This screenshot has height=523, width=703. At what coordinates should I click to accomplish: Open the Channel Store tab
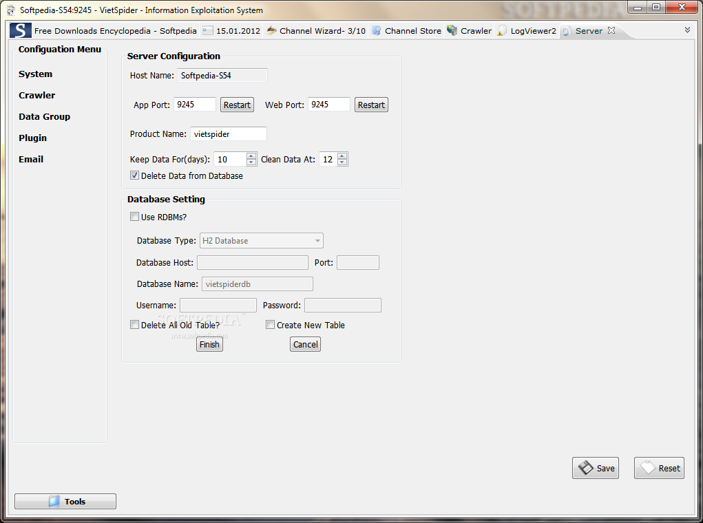coord(413,31)
